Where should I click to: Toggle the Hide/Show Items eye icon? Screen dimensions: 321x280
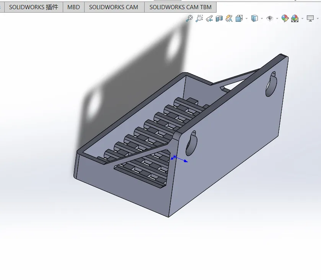[x=270, y=18]
